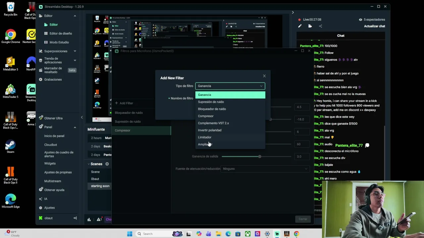Pick Compresor from the filter type list
This screenshot has height=238, width=424.
(206, 116)
